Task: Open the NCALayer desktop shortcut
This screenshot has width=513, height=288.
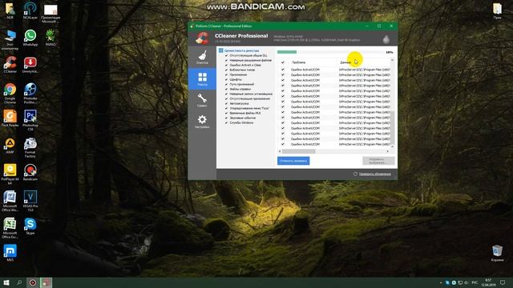Action: pos(30,10)
